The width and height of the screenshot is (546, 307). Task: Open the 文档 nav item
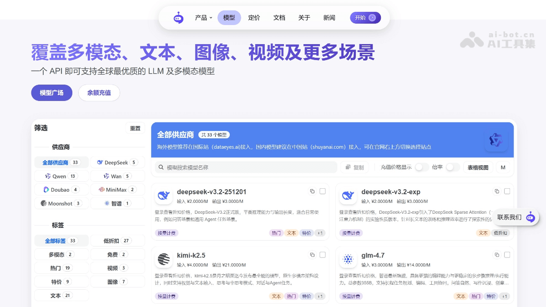(x=279, y=18)
